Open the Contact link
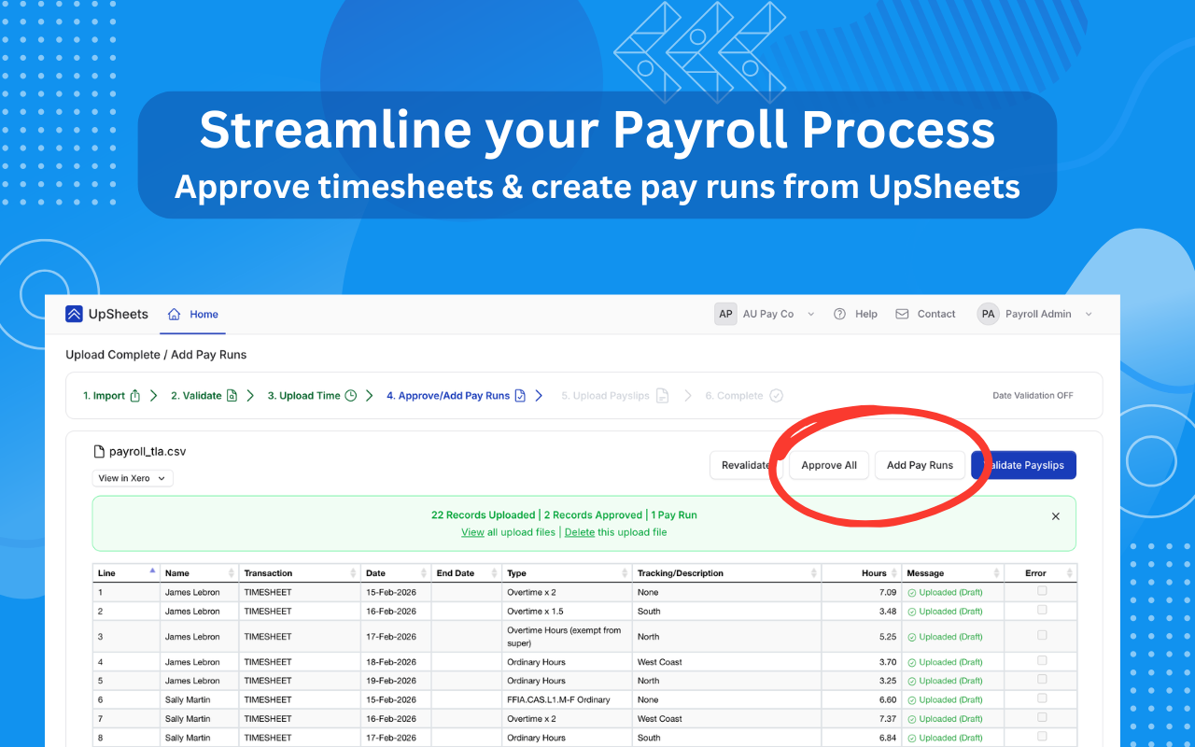This screenshot has height=747, width=1195. click(936, 314)
